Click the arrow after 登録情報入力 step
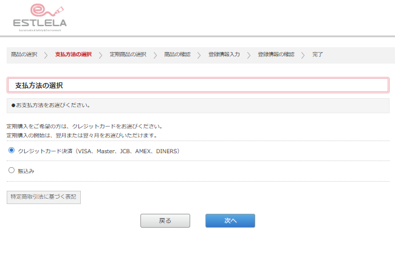The height and width of the screenshot is (261, 395). pyautogui.click(x=249, y=55)
